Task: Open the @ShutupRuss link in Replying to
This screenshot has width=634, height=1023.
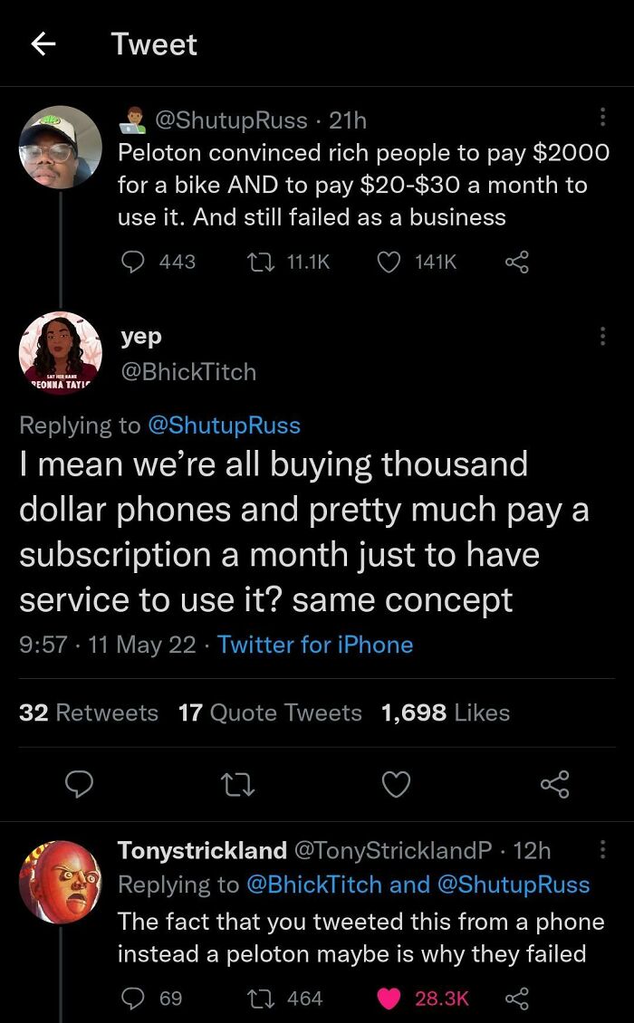Action: [x=224, y=425]
